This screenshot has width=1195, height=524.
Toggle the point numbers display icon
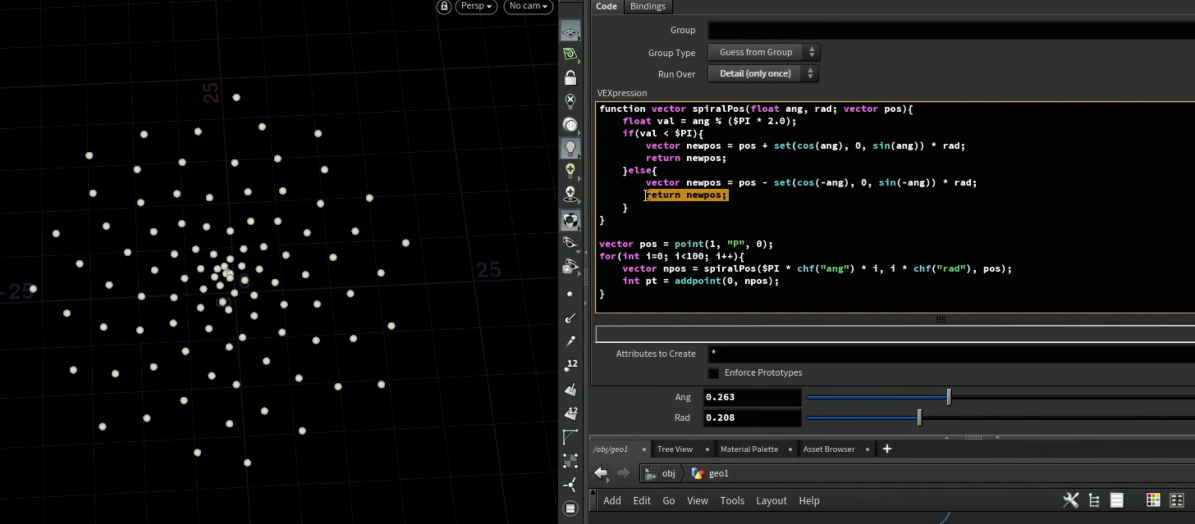tap(570, 365)
